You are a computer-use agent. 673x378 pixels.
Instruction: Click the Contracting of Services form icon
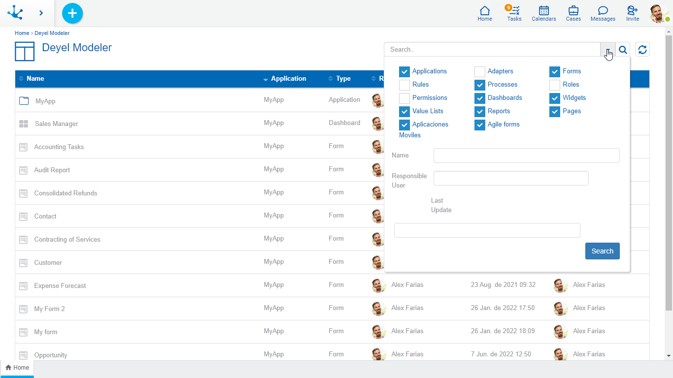tap(23, 240)
